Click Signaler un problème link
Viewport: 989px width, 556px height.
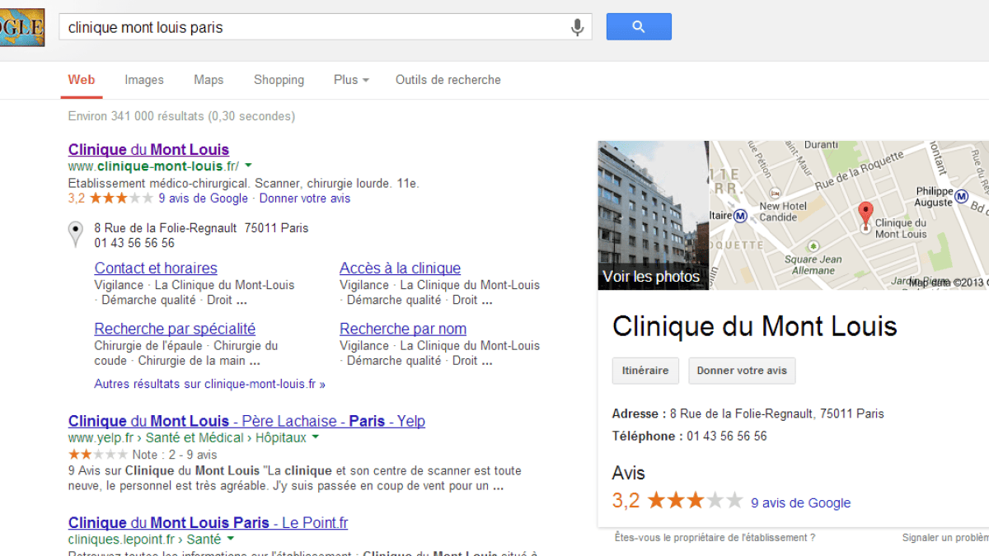(x=945, y=538)
